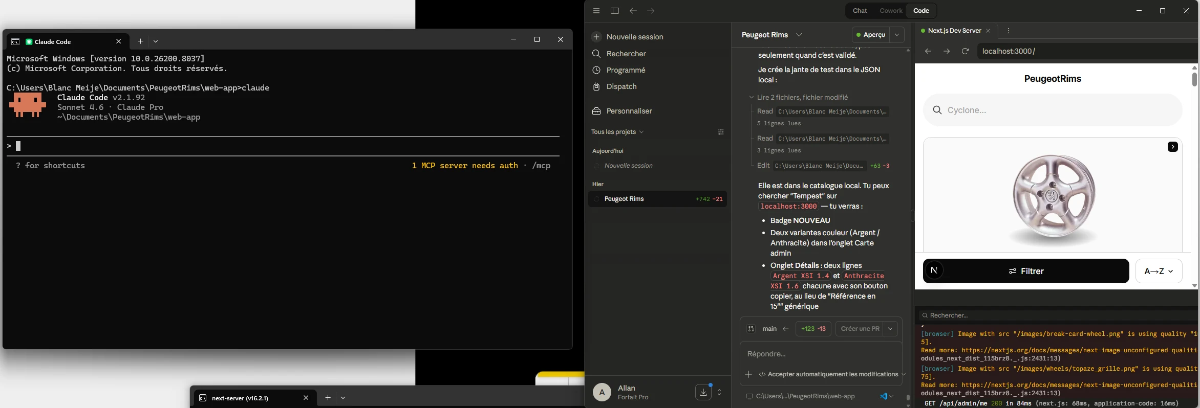Add an attachment with the plus in reply box
1200x408 pixels.
[x=748, y=374]
